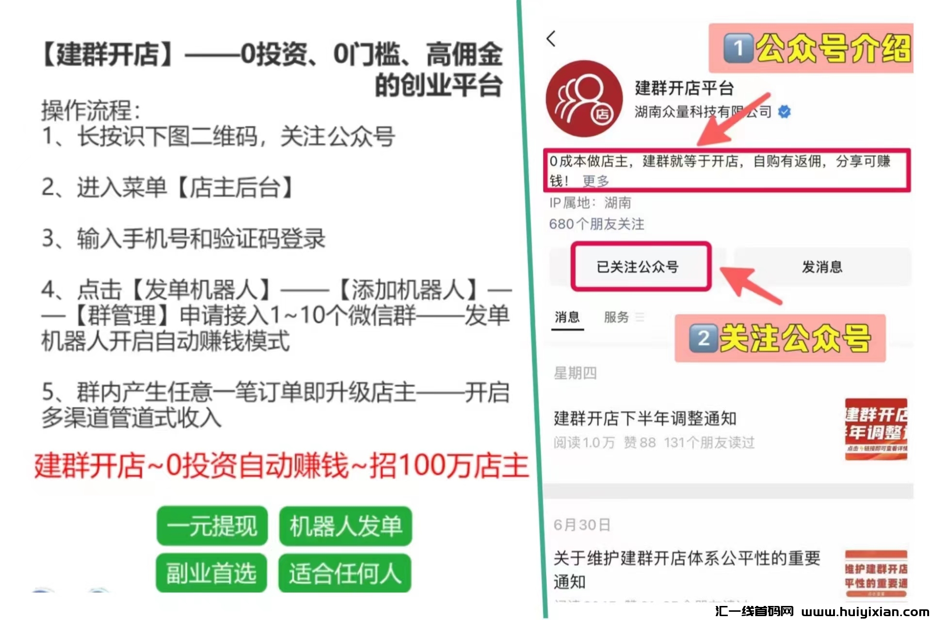Open article 建群开店下半年调整通知
This screenshot has width=931, height=620.
tap(645, 418)
